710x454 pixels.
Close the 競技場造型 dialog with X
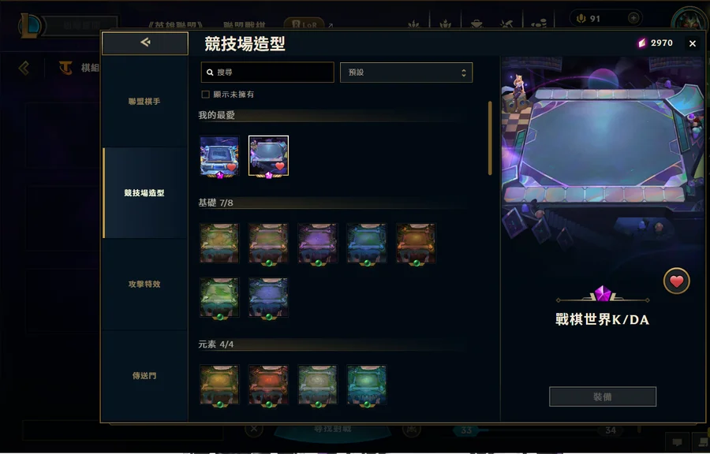pos(693,43)
